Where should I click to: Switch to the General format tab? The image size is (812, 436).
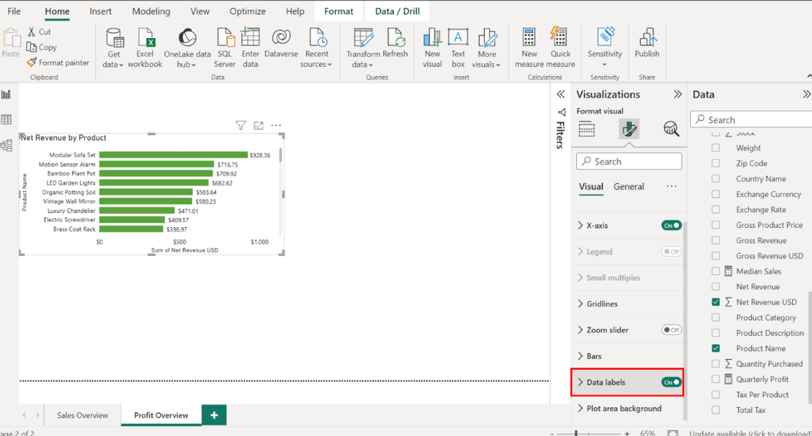coord(628,186)
